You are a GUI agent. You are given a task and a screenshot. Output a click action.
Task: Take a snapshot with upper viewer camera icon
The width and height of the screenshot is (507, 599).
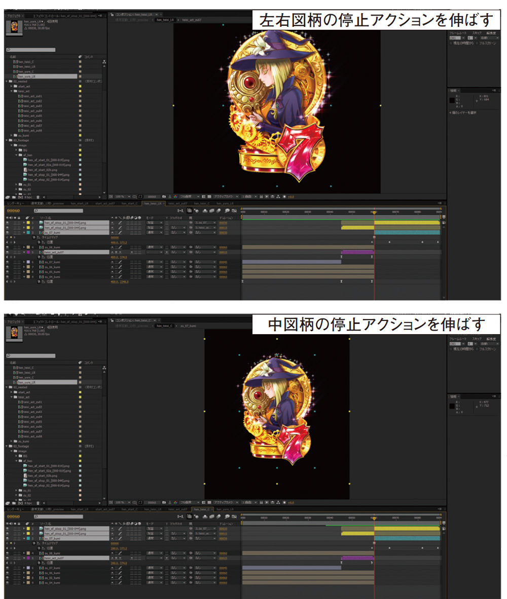point(164,197)
